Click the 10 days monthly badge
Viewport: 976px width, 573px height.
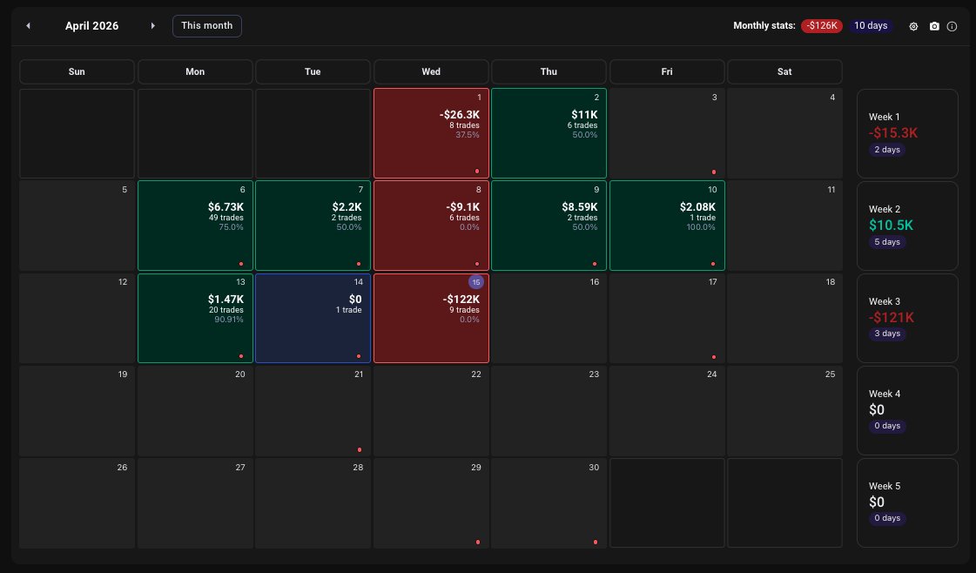870,25
